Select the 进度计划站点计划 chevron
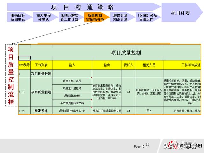204x153 pixels. (120, 17)
